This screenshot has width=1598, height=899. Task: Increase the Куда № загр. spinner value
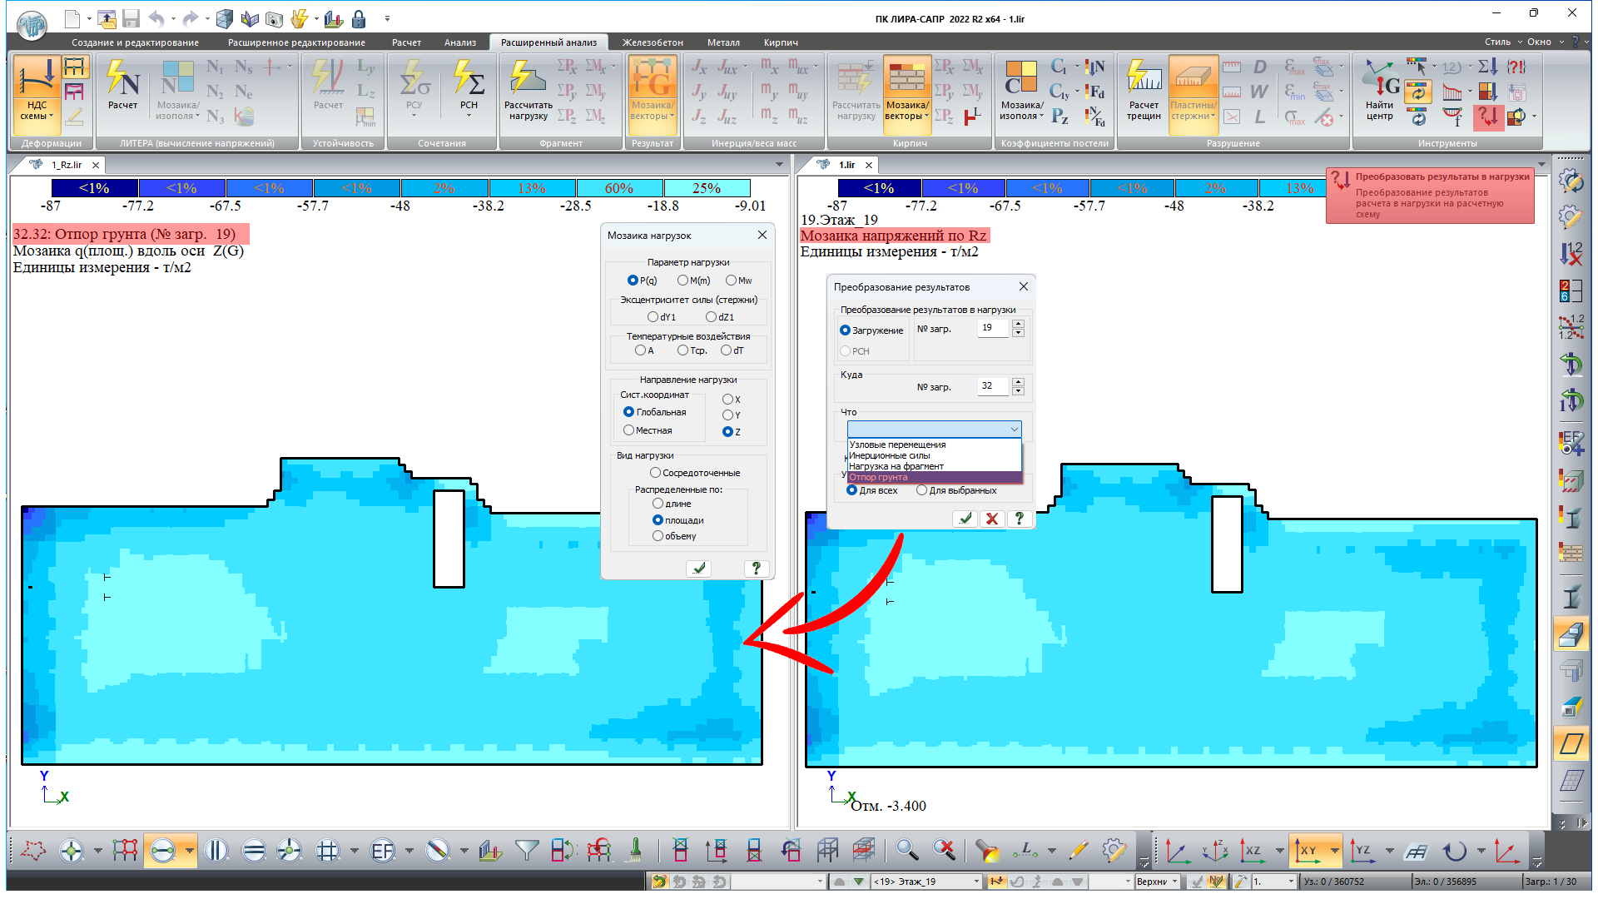pyautogui.click(x=1018, y=382)
